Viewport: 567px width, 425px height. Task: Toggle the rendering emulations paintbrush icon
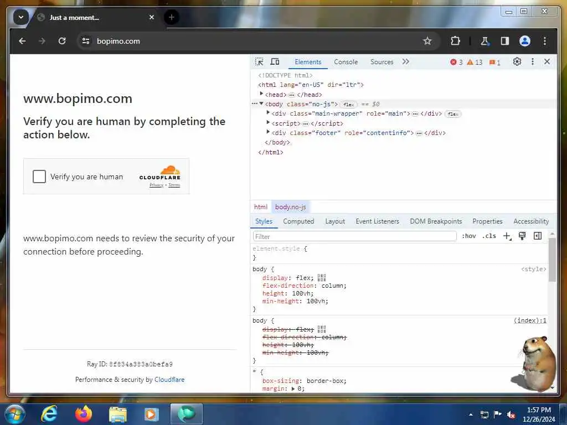[522, 236]
